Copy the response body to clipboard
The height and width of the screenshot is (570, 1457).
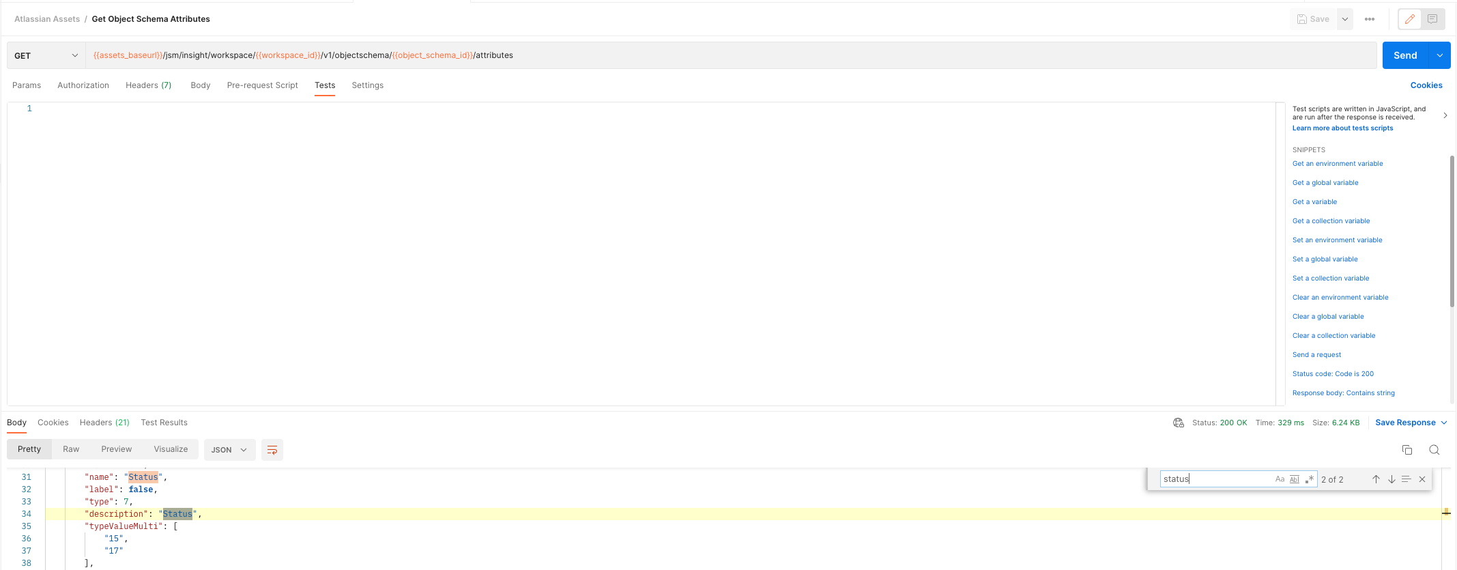point(1406,450)
